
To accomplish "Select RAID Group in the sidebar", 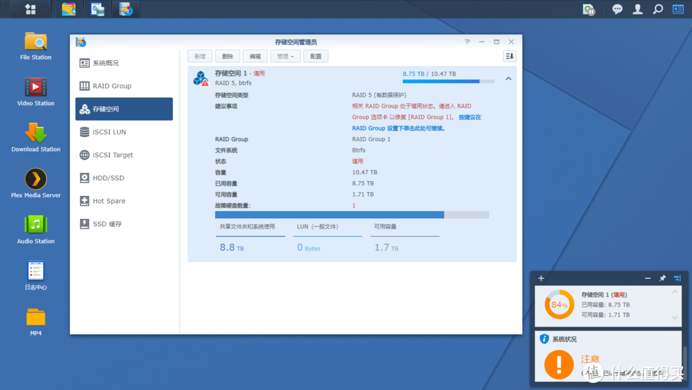I will (x=124, y=86).
